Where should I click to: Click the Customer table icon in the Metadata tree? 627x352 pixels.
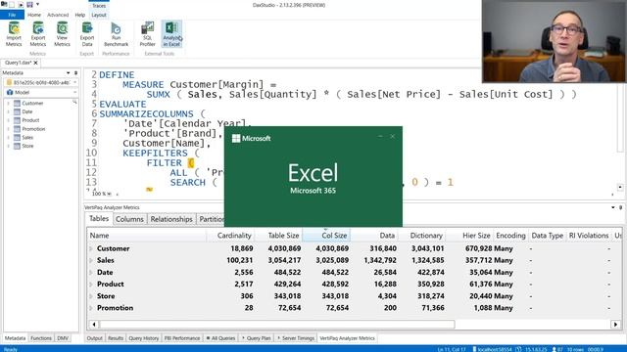click(x=17, y=104)
